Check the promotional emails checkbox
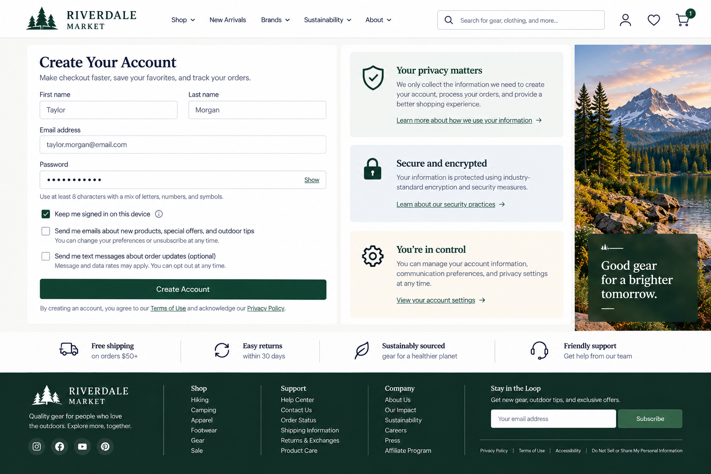Screen dimensions: 711x474 [x=45, y=231]
